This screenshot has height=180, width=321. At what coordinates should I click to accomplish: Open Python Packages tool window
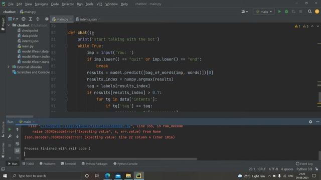(x=94, y=163)
